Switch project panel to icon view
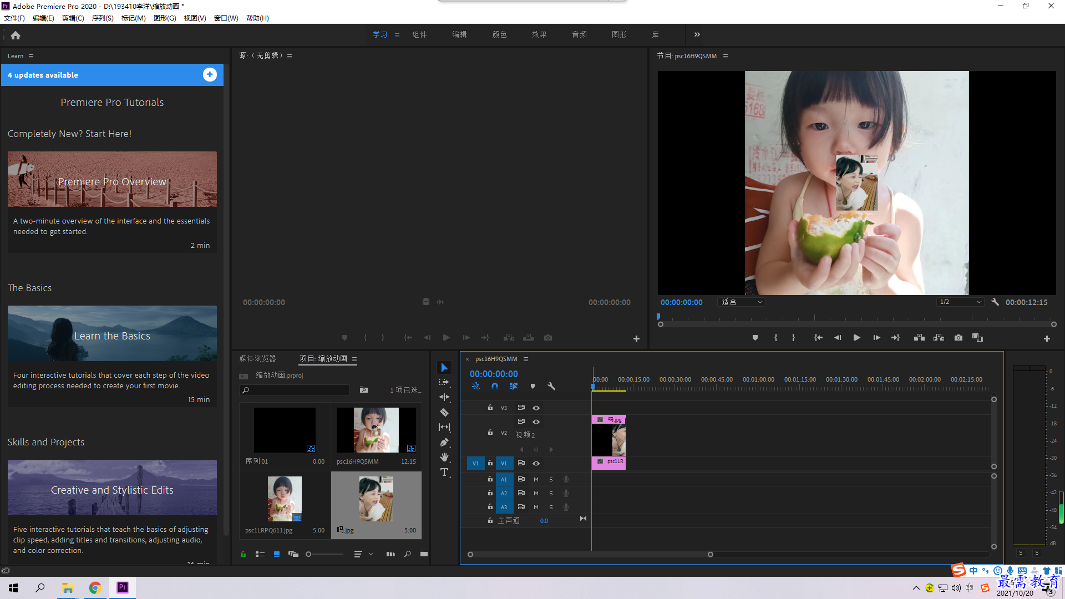1065x599 pixels. click(277, 554)
